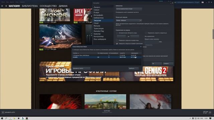Toggle auto-update games schedule checkbox
This screenshot has height=120, width=214.
(x=117, y=33)
